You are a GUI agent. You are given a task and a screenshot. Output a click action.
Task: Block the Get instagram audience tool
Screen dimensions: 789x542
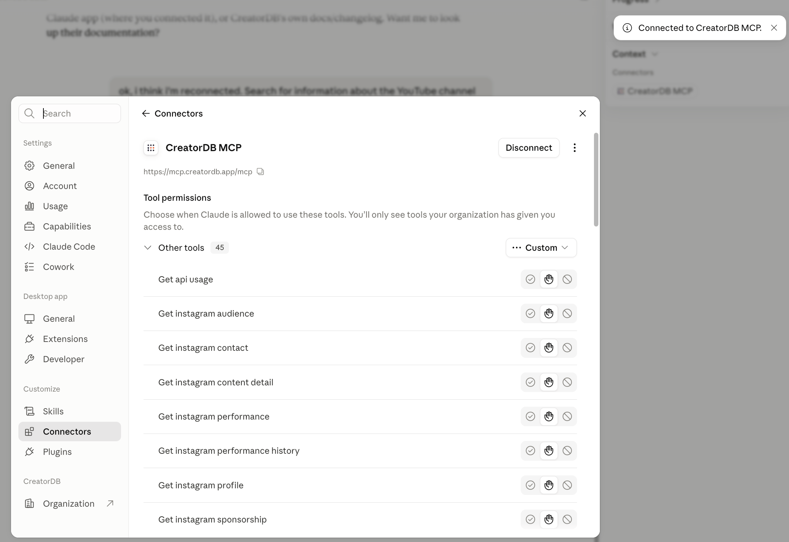tap(567, 314)
